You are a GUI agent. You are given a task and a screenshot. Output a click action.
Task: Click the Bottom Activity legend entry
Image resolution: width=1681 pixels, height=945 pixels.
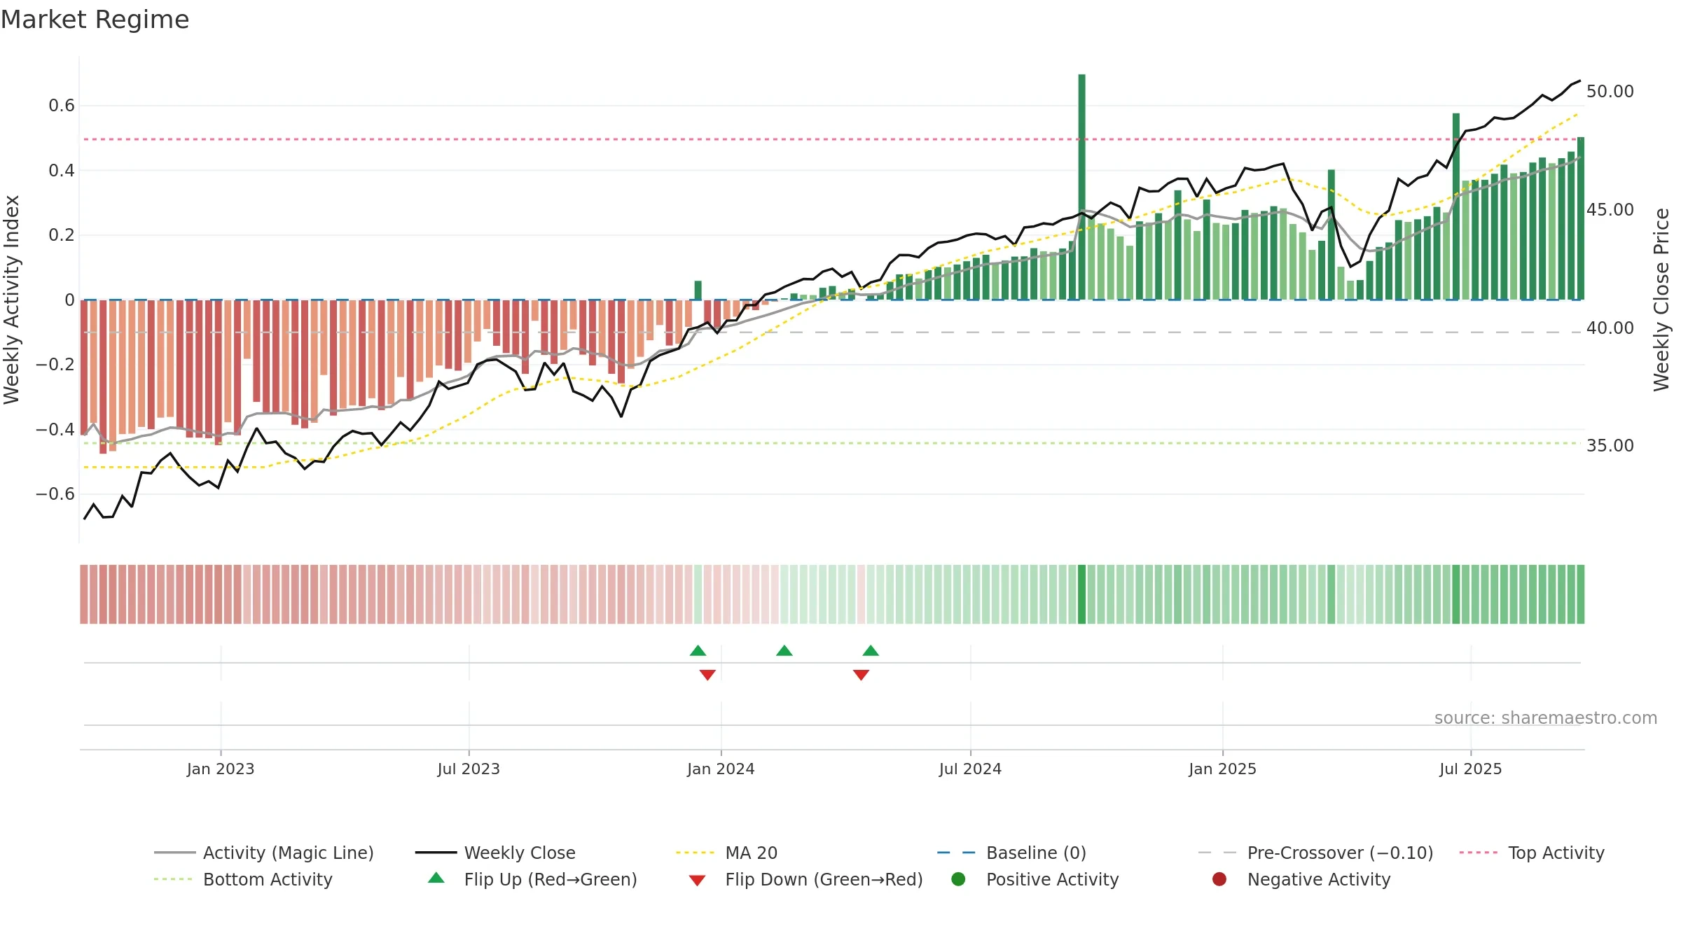point(243,879)
